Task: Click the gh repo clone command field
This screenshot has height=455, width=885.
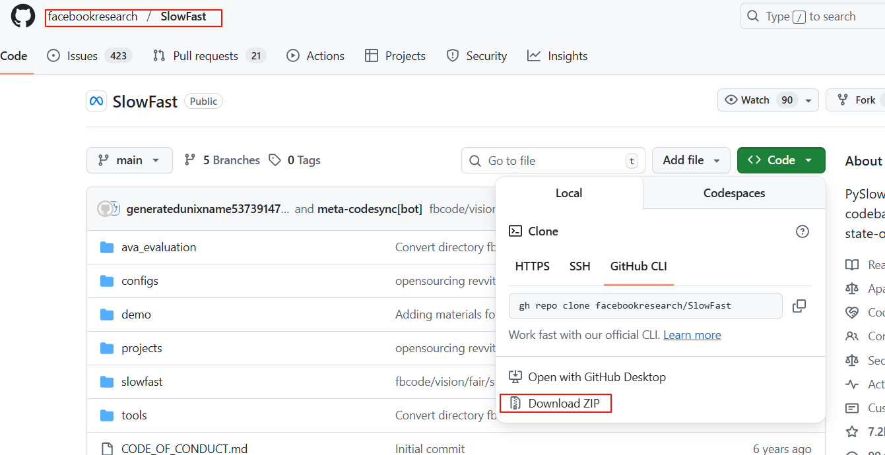Action: click(645, 306)
